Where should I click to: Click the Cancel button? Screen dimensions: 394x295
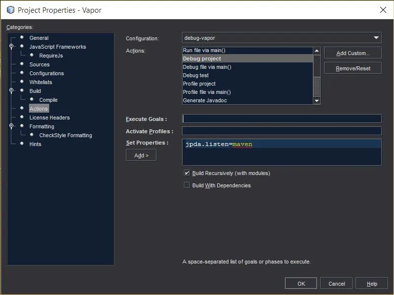tap(336, 284)
